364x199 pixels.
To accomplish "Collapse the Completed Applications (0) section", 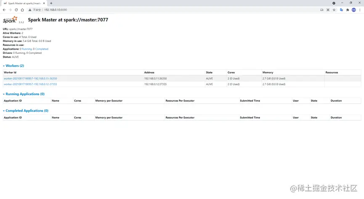I will [x=26, y=111].
